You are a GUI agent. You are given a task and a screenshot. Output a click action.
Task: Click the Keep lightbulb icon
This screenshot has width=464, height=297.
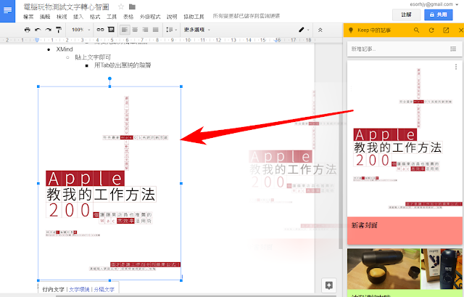click(x=351, y=30)
